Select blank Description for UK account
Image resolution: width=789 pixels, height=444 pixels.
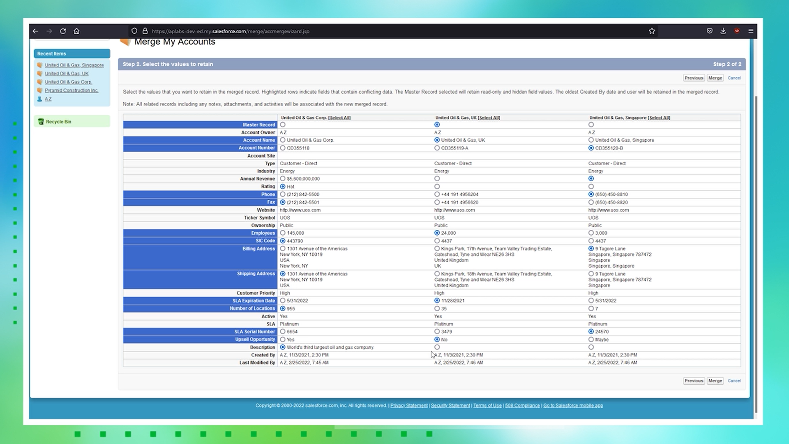(437, 347)
